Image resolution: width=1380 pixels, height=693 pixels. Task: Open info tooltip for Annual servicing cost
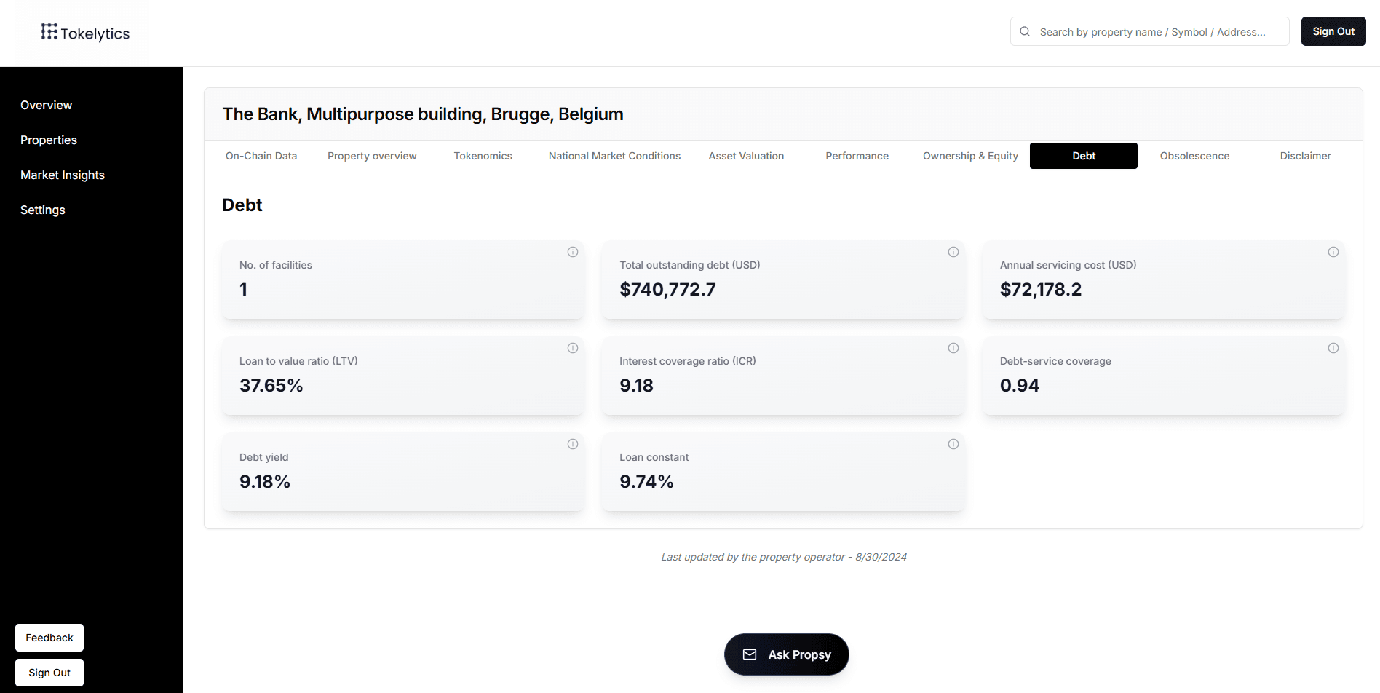coord(1333,252)
